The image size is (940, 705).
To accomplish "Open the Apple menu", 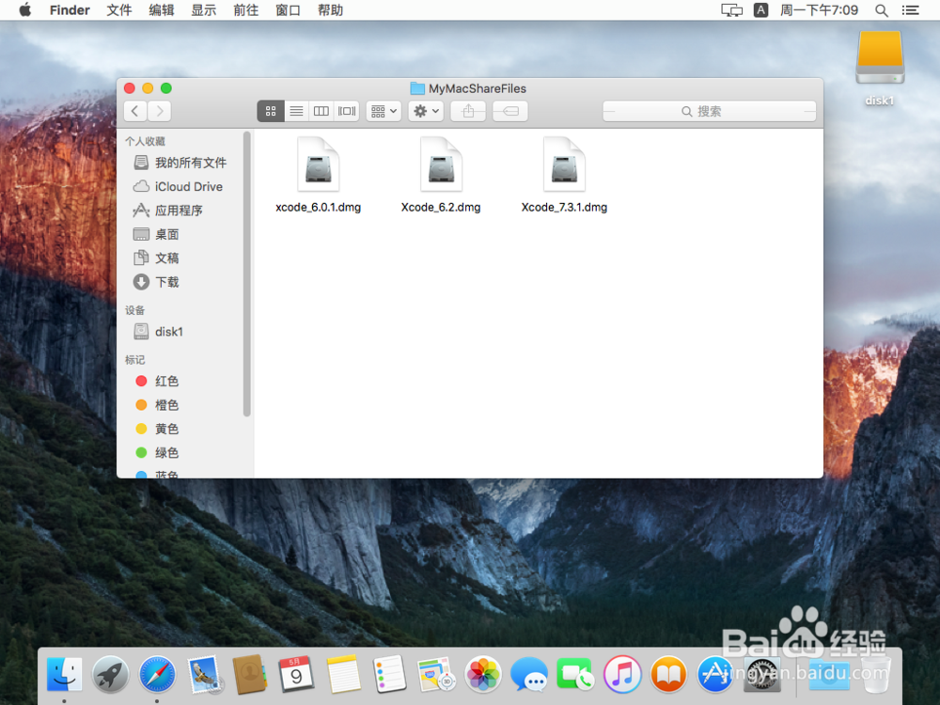I will click(25, 10).
